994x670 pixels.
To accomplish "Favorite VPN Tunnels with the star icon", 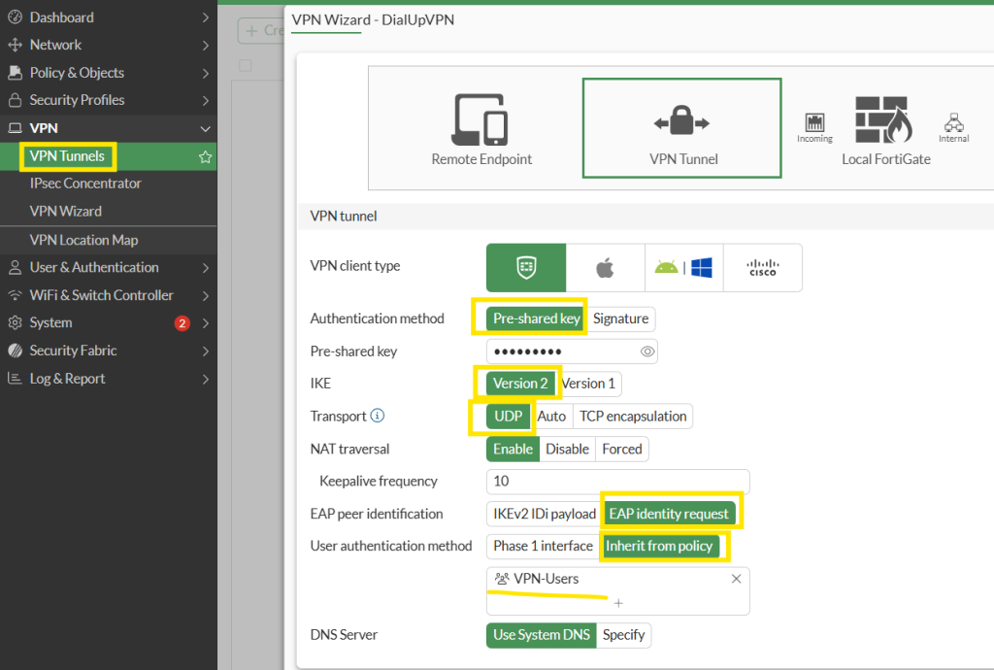I will pyautogui.click(x=205, y=156).
